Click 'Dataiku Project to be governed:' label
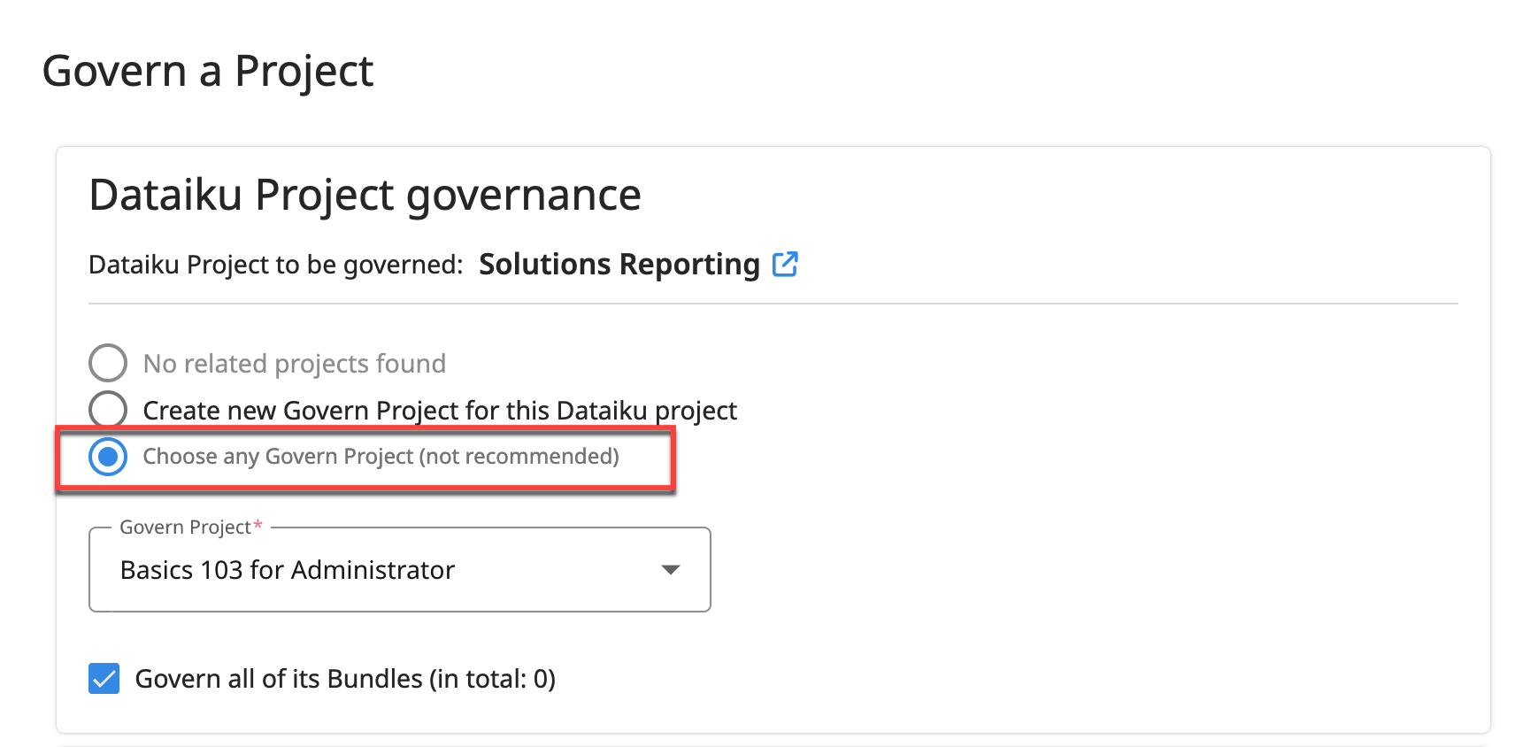 [x=276, y=265]
